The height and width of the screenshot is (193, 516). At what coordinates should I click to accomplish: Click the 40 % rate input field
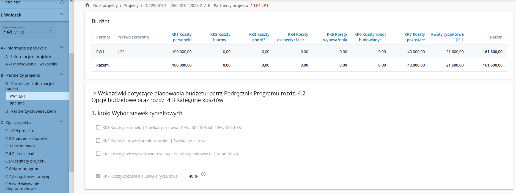191,176
